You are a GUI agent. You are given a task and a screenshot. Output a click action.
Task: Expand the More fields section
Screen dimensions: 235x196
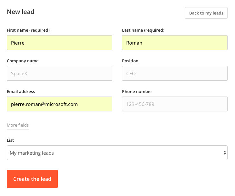pos(18,125)
